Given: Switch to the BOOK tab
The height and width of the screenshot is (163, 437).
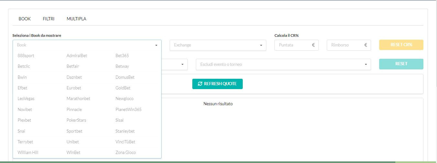Looking at the screenshot, I should point(25,19).
